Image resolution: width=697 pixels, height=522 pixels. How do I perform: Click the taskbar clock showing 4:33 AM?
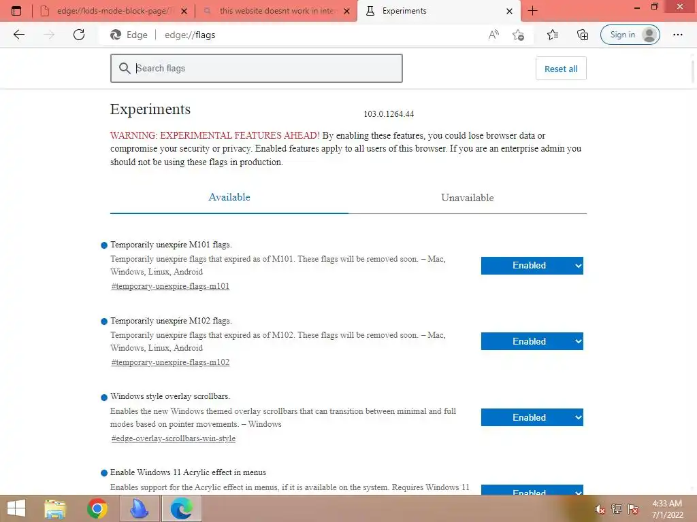point(667,509)
